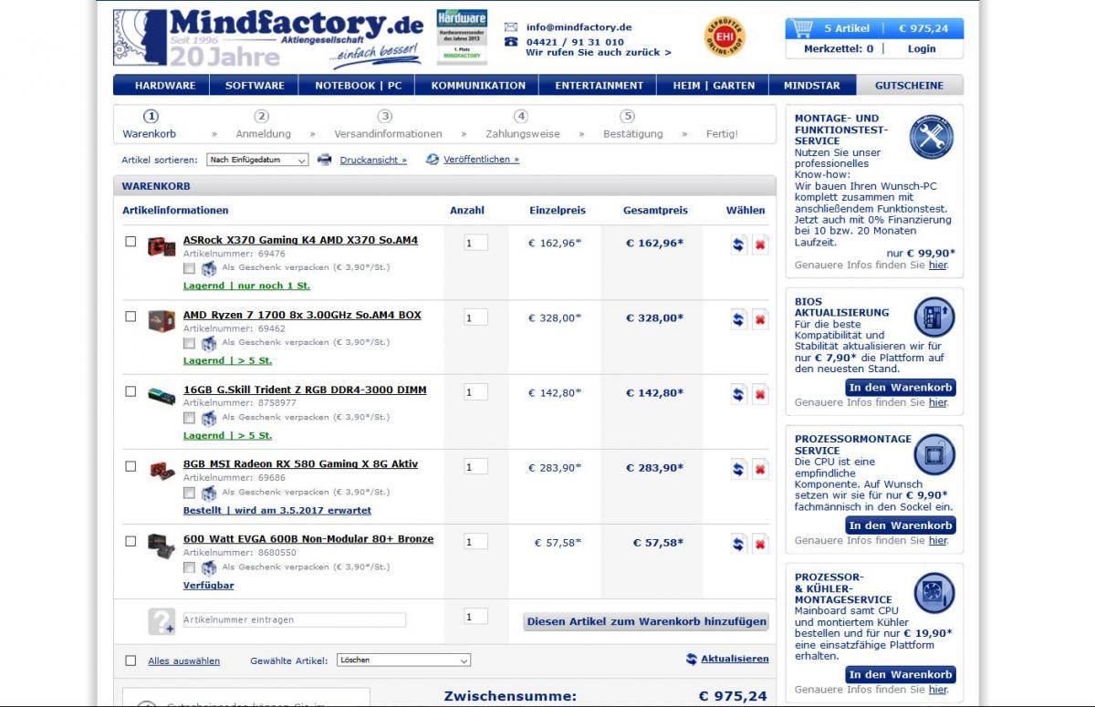Screen dimensions: 1095x707
Task: Click the Veröffentlichen globe icon
Action: click(433, 160)
